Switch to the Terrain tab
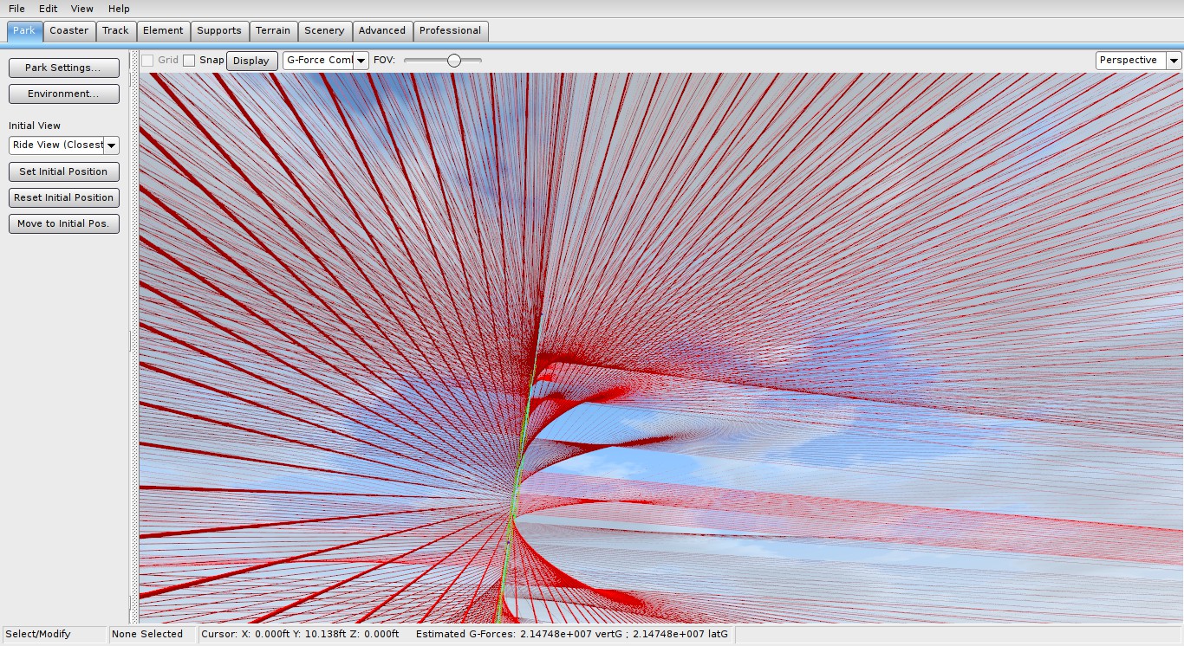 click(x=273, y=30)
